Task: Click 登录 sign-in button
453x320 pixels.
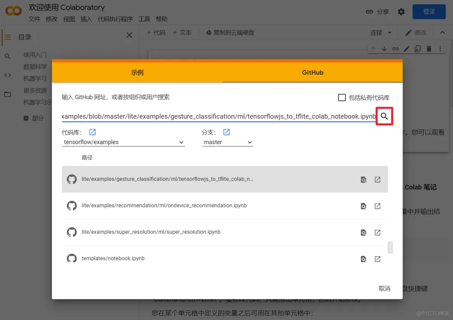Action: pos(429,11)
